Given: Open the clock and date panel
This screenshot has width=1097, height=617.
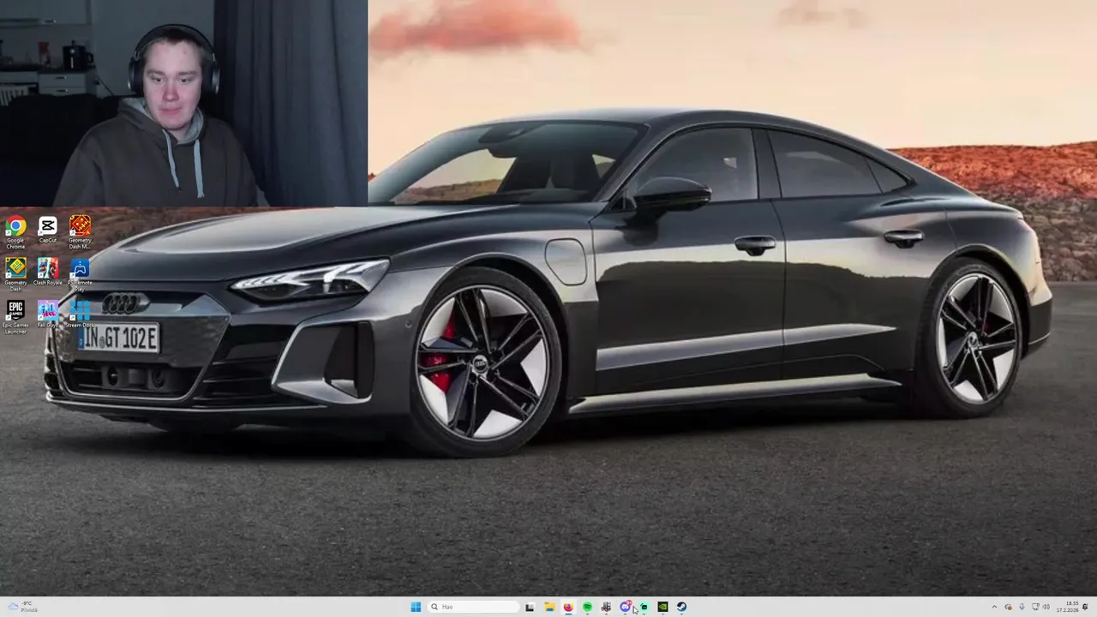Looking at the screenshot, I should tap(1068, 607).
